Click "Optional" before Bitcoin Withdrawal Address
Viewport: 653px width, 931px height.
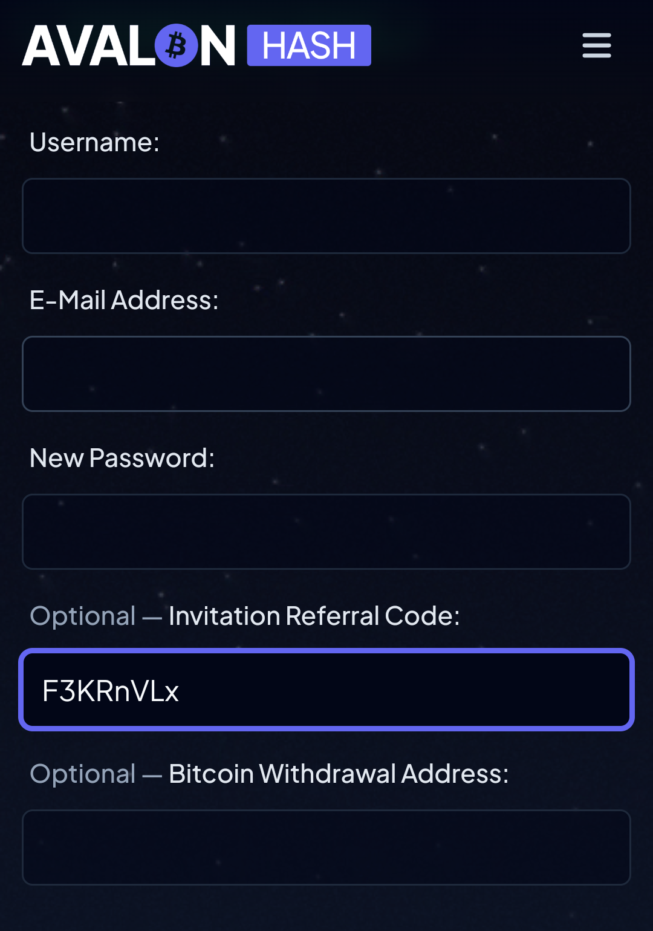83,774
